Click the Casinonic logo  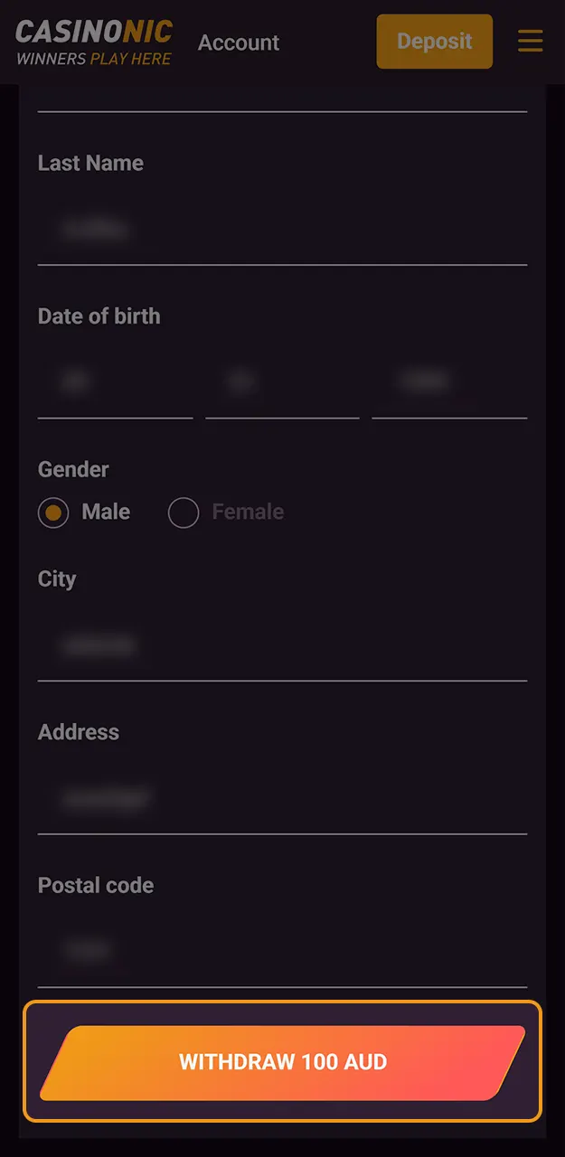tap(94, 29)
